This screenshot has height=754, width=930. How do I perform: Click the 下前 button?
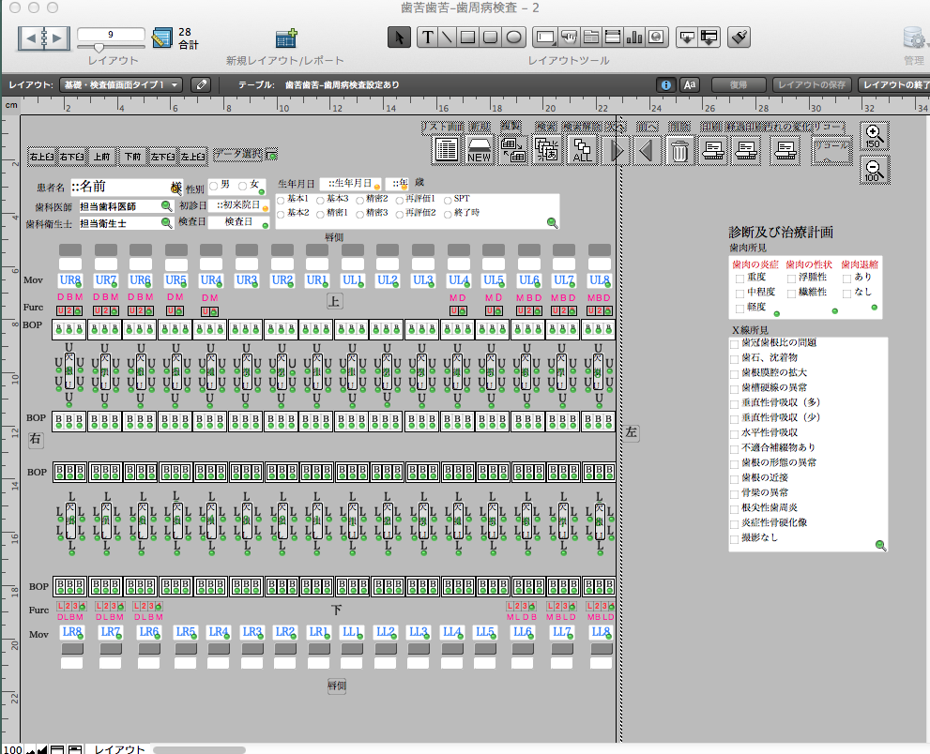tap(133, 156)
